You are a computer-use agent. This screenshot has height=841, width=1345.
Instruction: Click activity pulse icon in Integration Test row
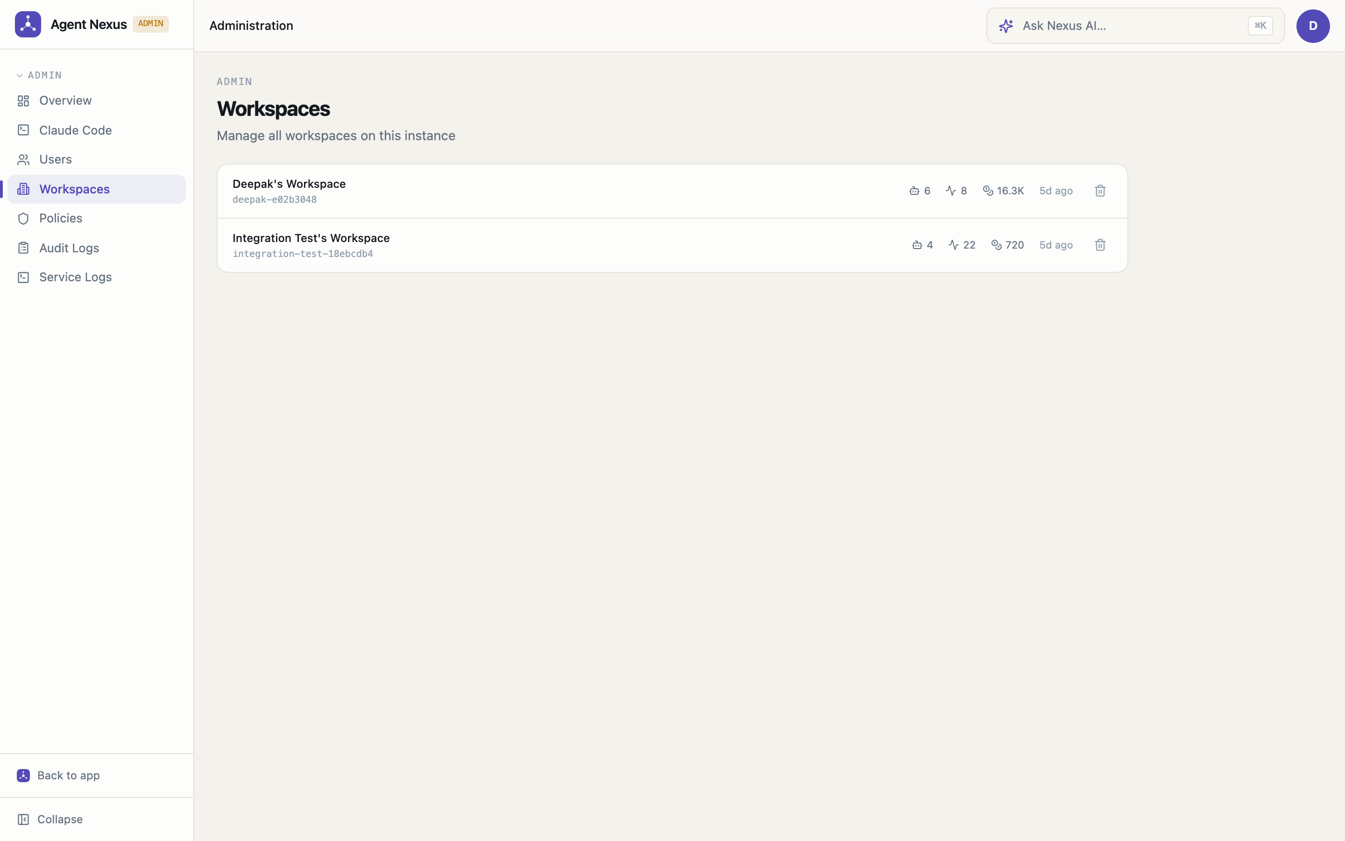coord(954,245)
